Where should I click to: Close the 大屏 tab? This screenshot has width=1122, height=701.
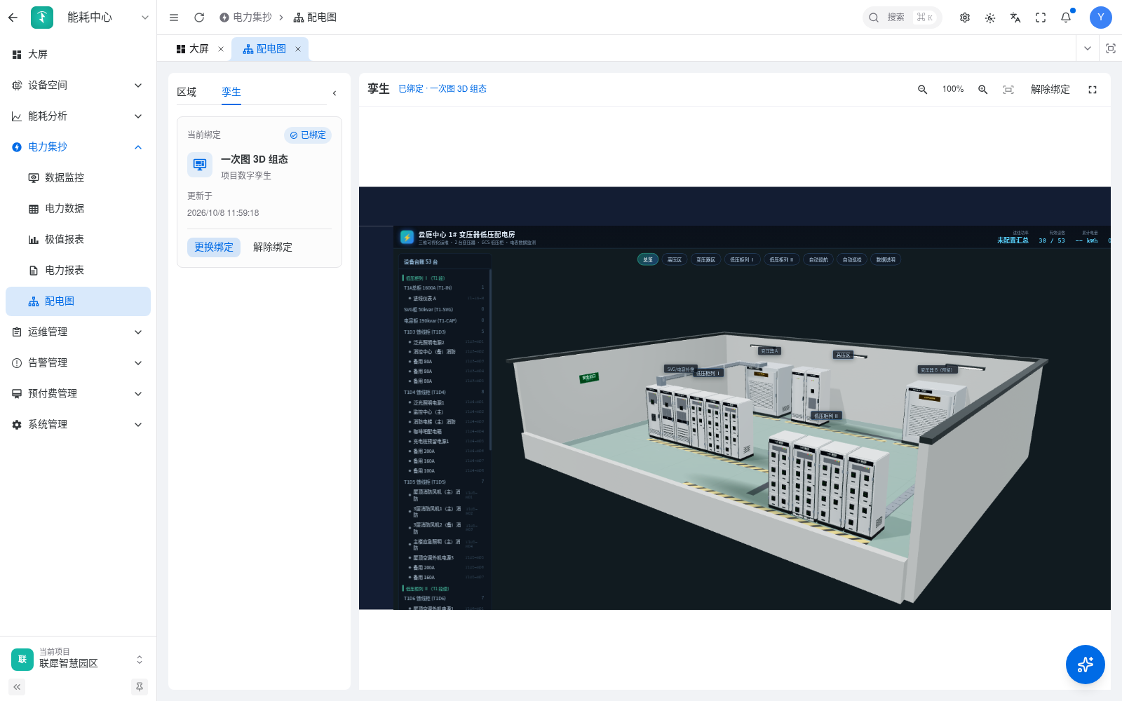click(221, 49)
